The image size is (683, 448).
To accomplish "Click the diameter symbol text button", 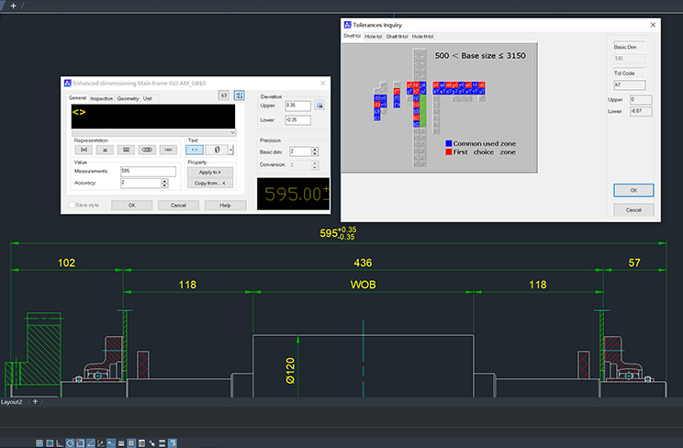I will (x=217, y=149).
